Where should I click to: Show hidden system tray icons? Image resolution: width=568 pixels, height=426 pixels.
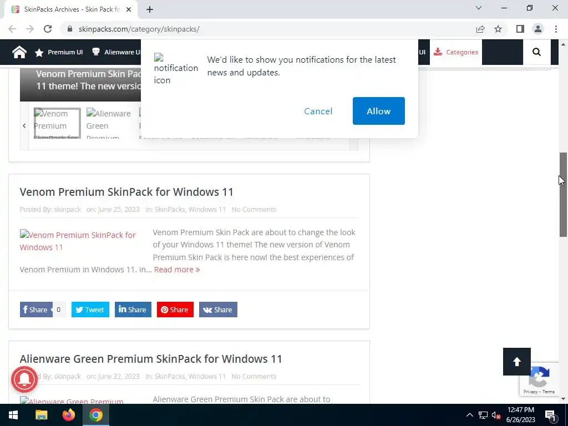tap(469, 415)
